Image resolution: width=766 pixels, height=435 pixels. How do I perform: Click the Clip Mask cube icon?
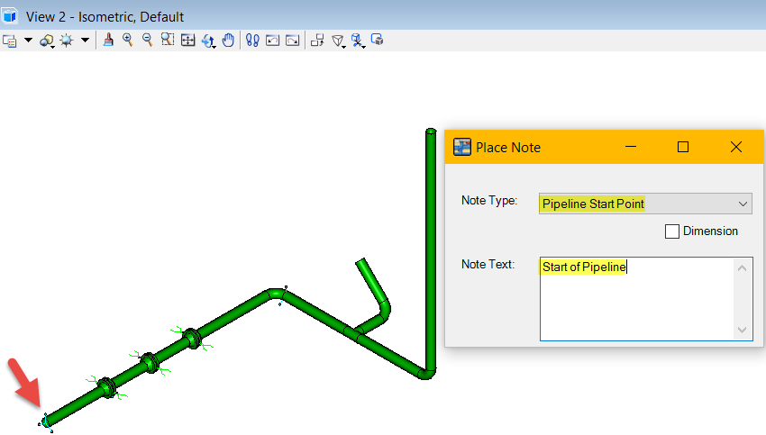377,40
